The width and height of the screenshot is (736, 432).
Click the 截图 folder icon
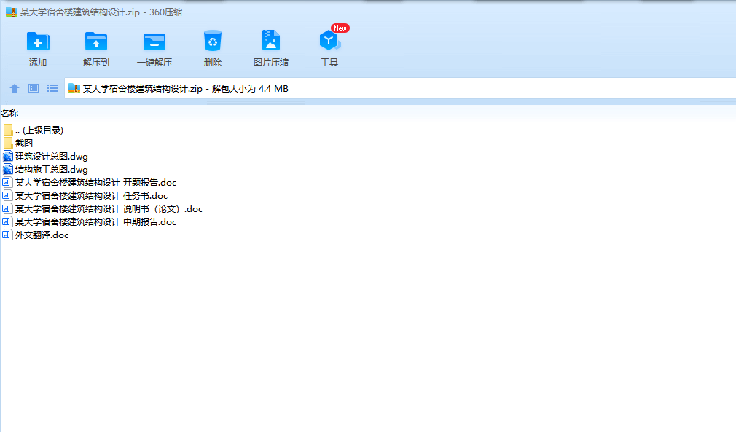(x=8, y=143)
